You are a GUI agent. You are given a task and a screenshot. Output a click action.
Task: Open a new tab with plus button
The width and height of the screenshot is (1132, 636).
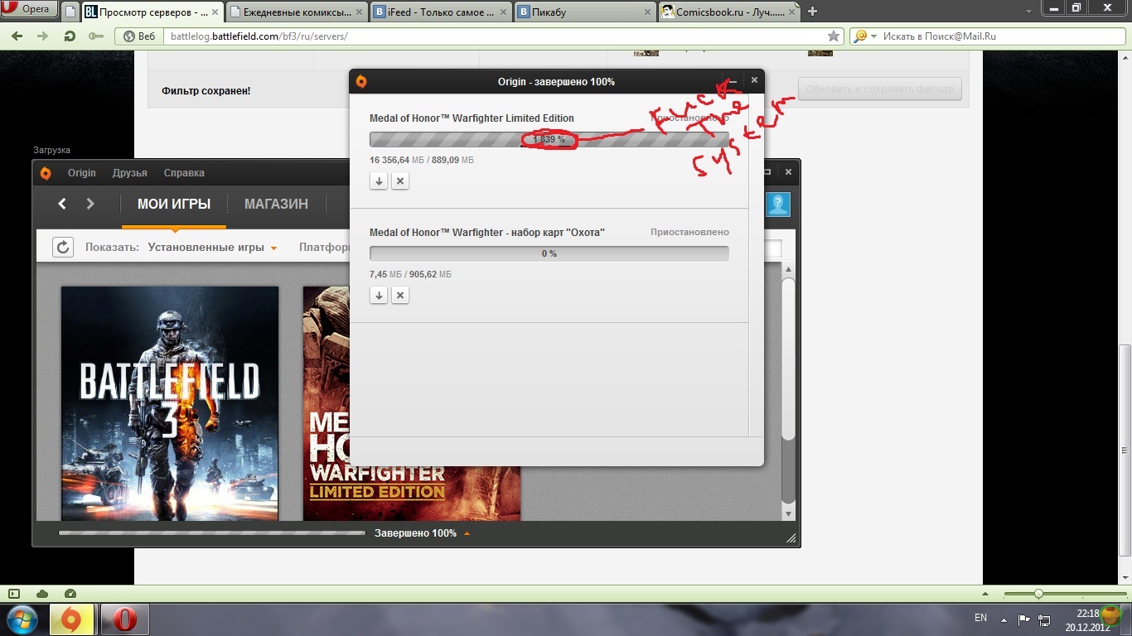pyautogui.click(x=812, y=12)
